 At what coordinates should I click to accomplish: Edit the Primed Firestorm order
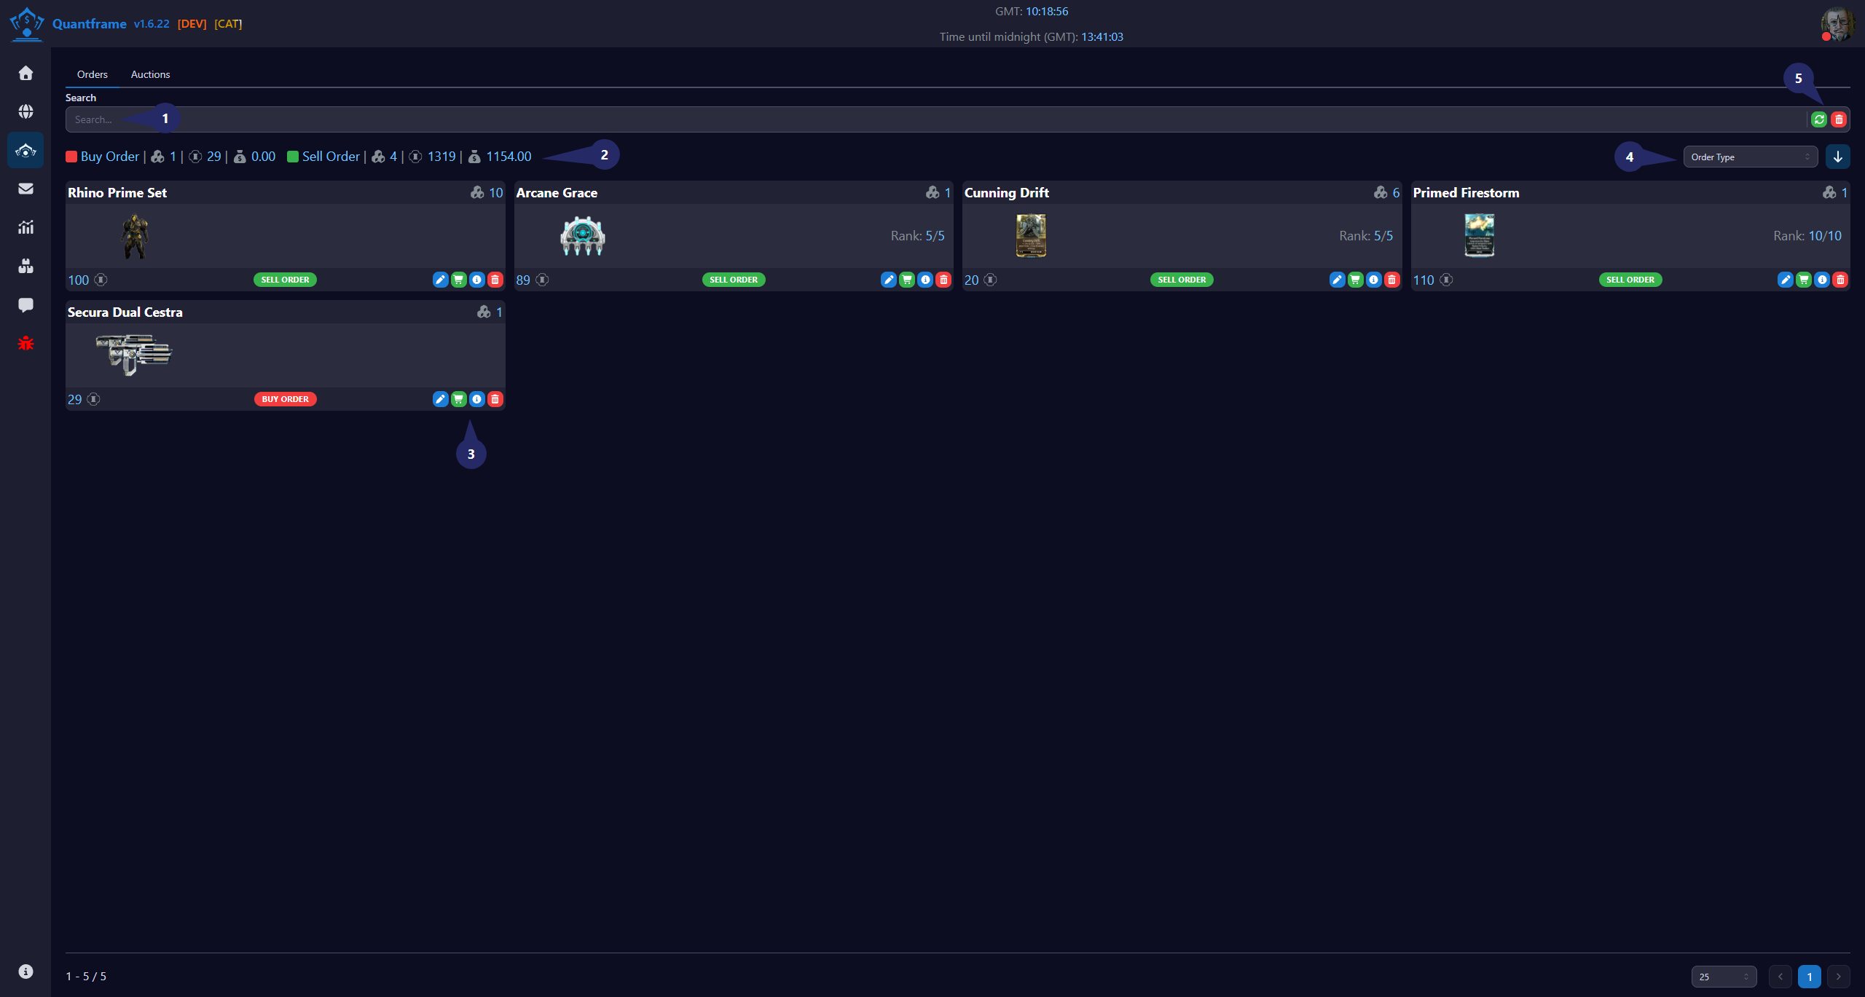[x=1786, y=280]
